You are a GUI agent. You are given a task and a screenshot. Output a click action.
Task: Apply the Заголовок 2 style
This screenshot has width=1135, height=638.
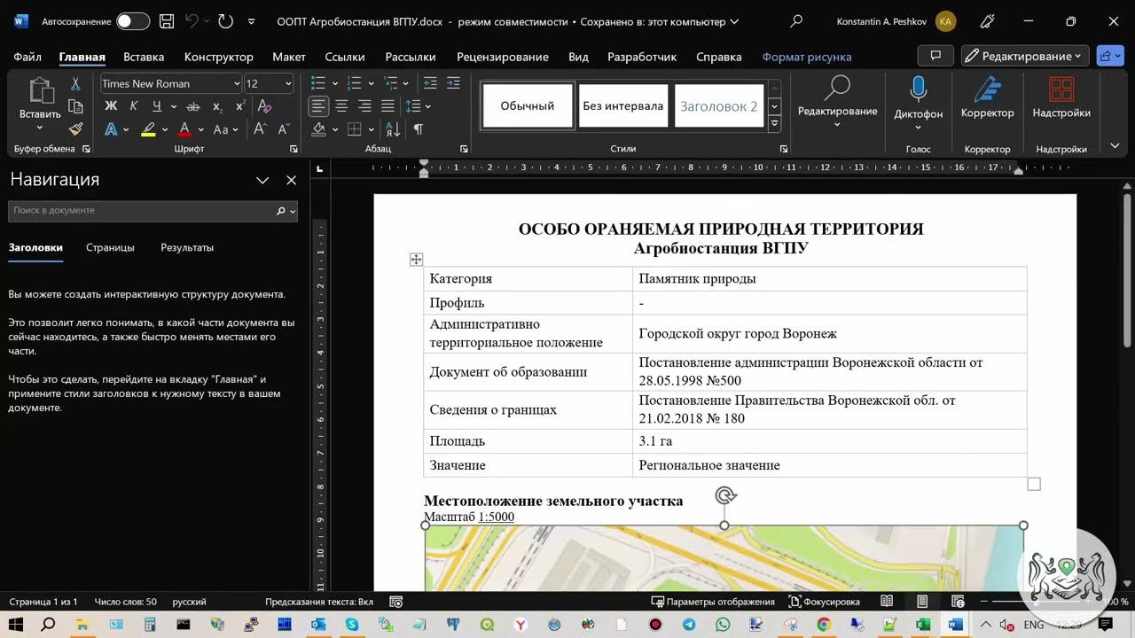pos(719,106)
